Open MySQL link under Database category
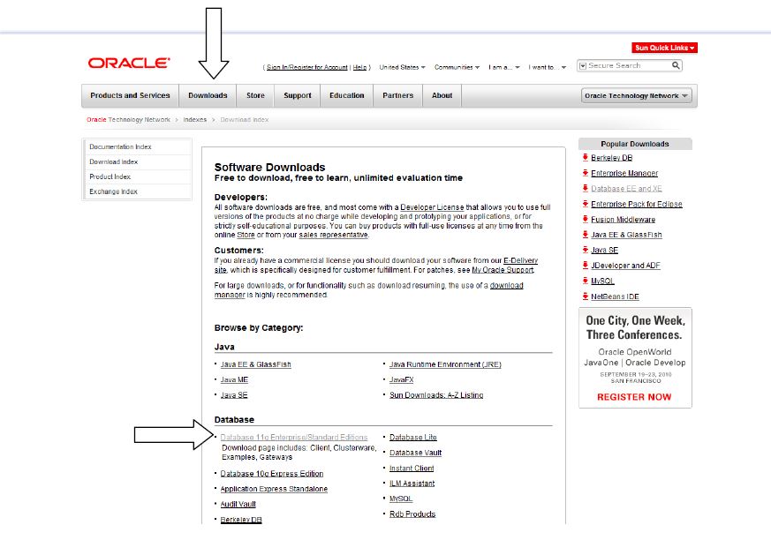Screen dimensions: 771x540 click(401, 499)
